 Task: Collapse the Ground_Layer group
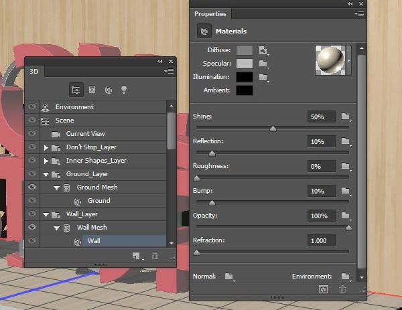[46, 175]
